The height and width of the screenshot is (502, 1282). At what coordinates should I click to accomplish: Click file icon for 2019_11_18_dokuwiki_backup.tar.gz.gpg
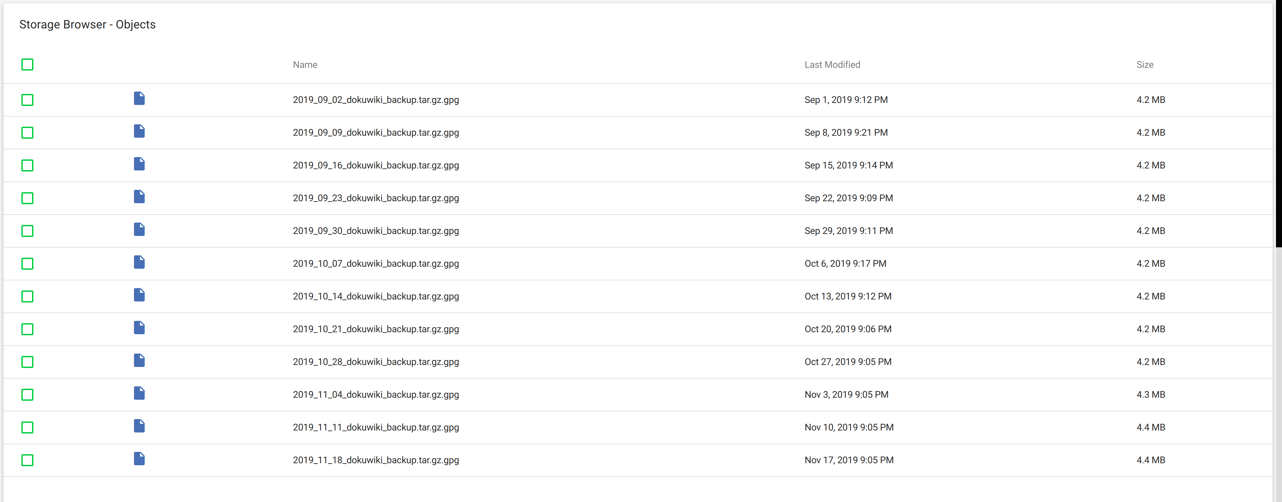[139, 459]
